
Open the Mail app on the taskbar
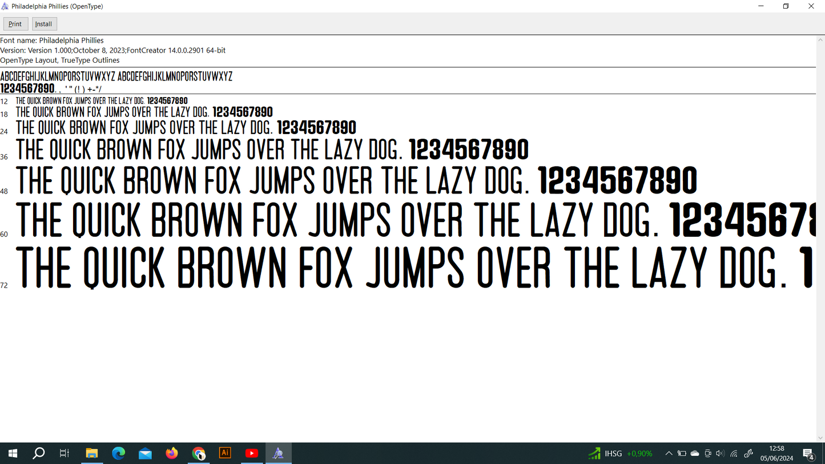pos(145,453)
